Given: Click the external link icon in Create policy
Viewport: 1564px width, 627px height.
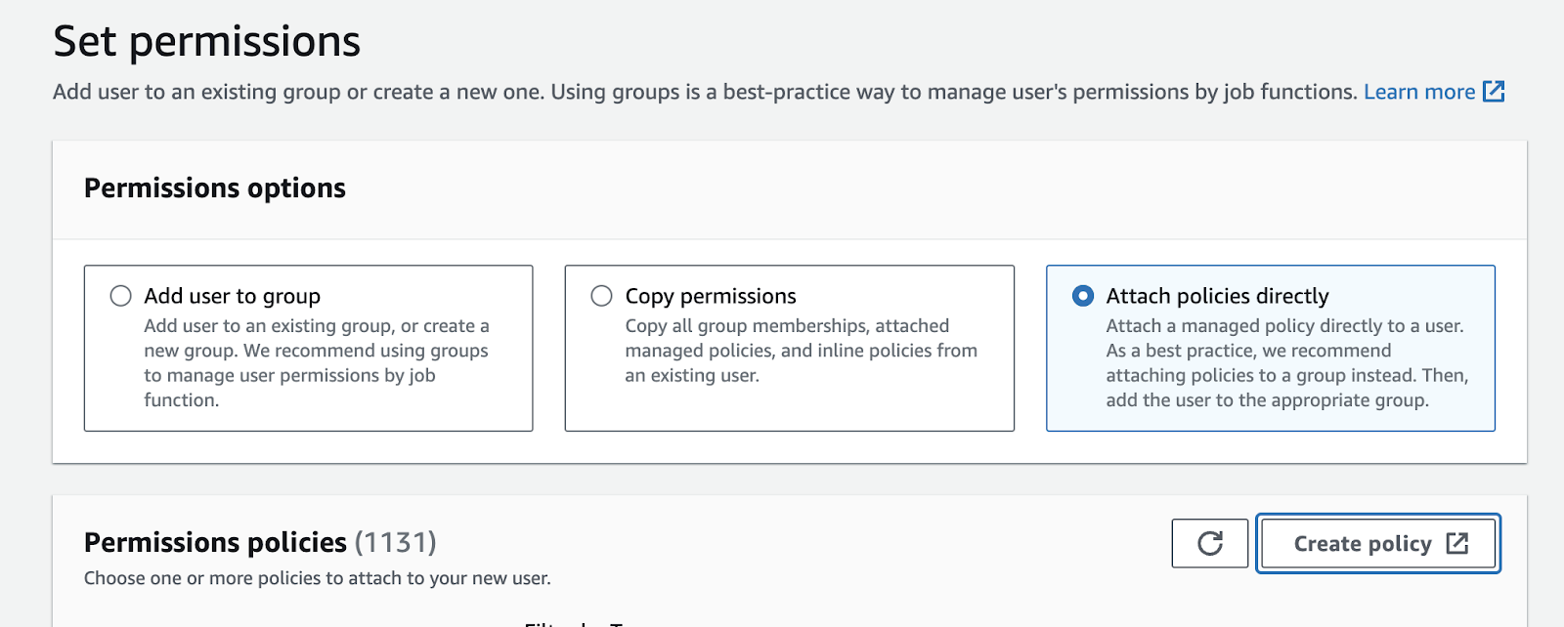Looking at the screenshot, I should pyautogui.click(x=1457, y=543).
